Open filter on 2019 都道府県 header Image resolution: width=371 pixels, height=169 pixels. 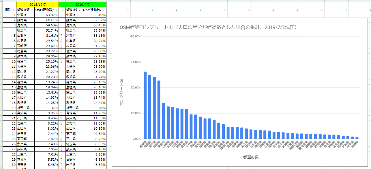point(80,10)
